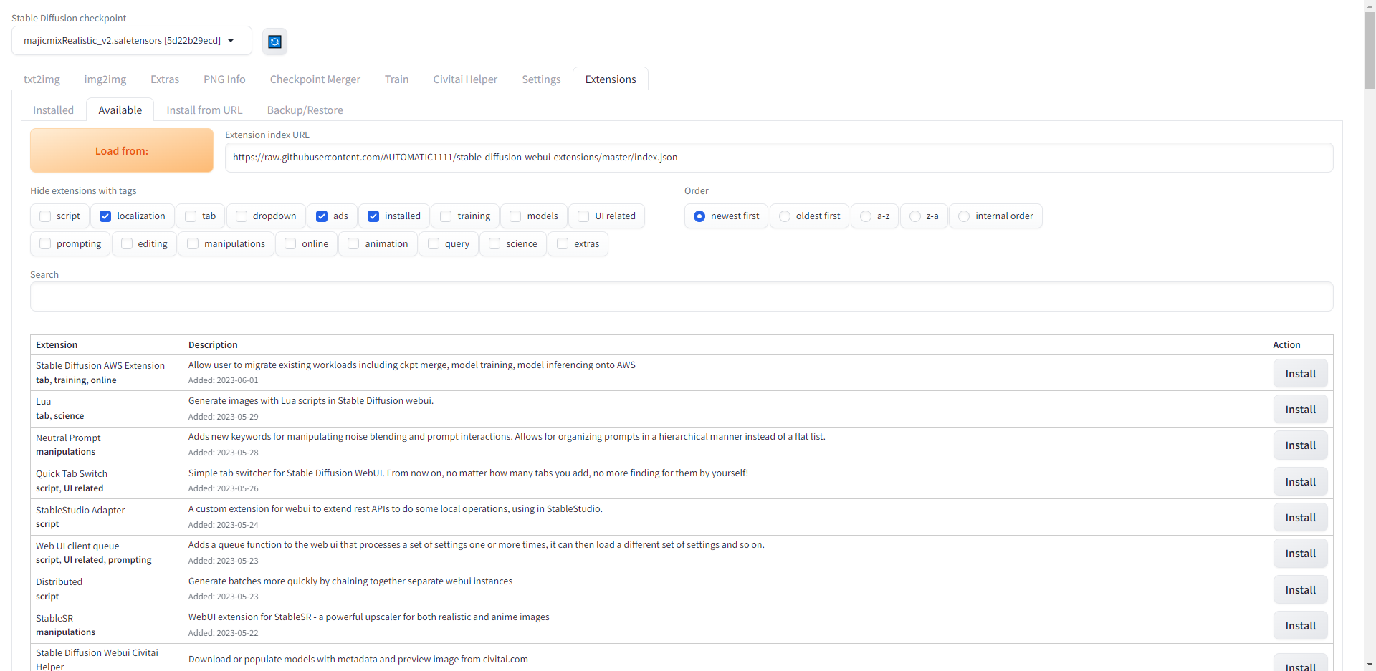The image size is (1376, 671).
Task: Enable the script tag checkbox
Action: coord(46,216)
